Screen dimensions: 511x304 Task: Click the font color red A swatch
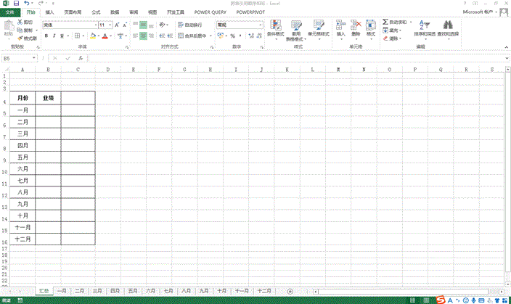coord(104,36)
